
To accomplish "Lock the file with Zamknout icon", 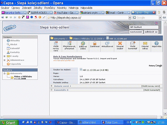I will 95,43.
